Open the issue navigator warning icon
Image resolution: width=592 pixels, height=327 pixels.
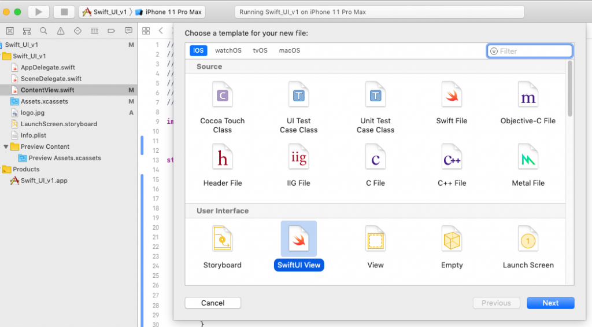pyautogui.click(x=60, y=31)
